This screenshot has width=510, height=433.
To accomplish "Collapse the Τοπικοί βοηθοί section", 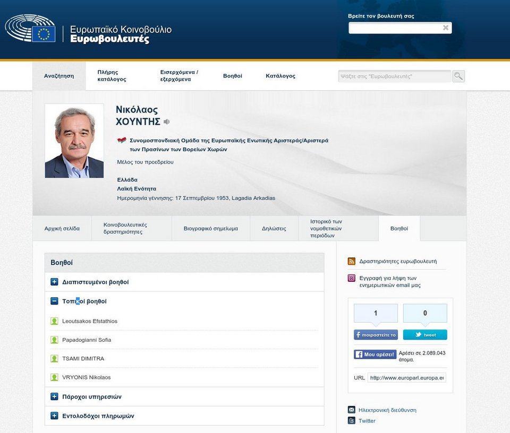I will click(54, 301).
